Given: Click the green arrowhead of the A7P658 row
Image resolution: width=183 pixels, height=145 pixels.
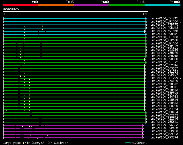Looking at the screenshot, I should coord(146,40).
